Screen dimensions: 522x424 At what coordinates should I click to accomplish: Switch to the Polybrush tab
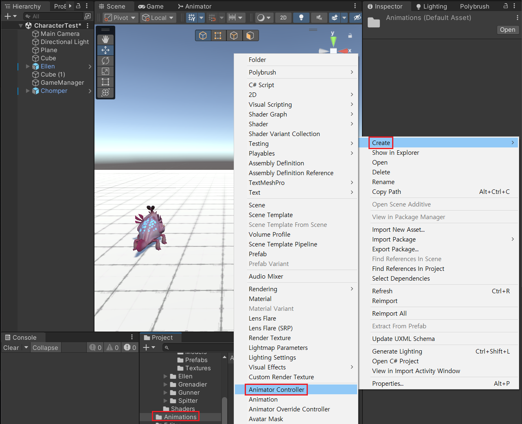pos(474,7)
